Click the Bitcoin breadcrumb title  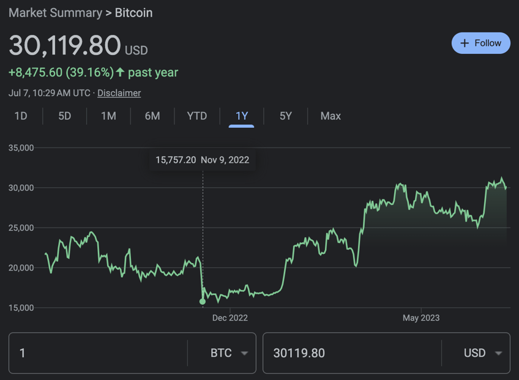pos(133,13)
